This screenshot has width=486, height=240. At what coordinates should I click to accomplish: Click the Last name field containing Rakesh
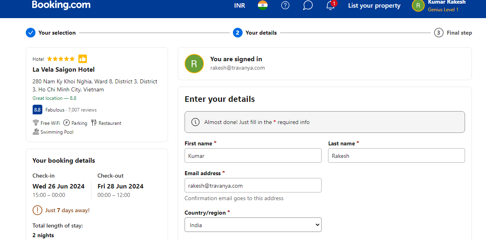tap(397, 155)
